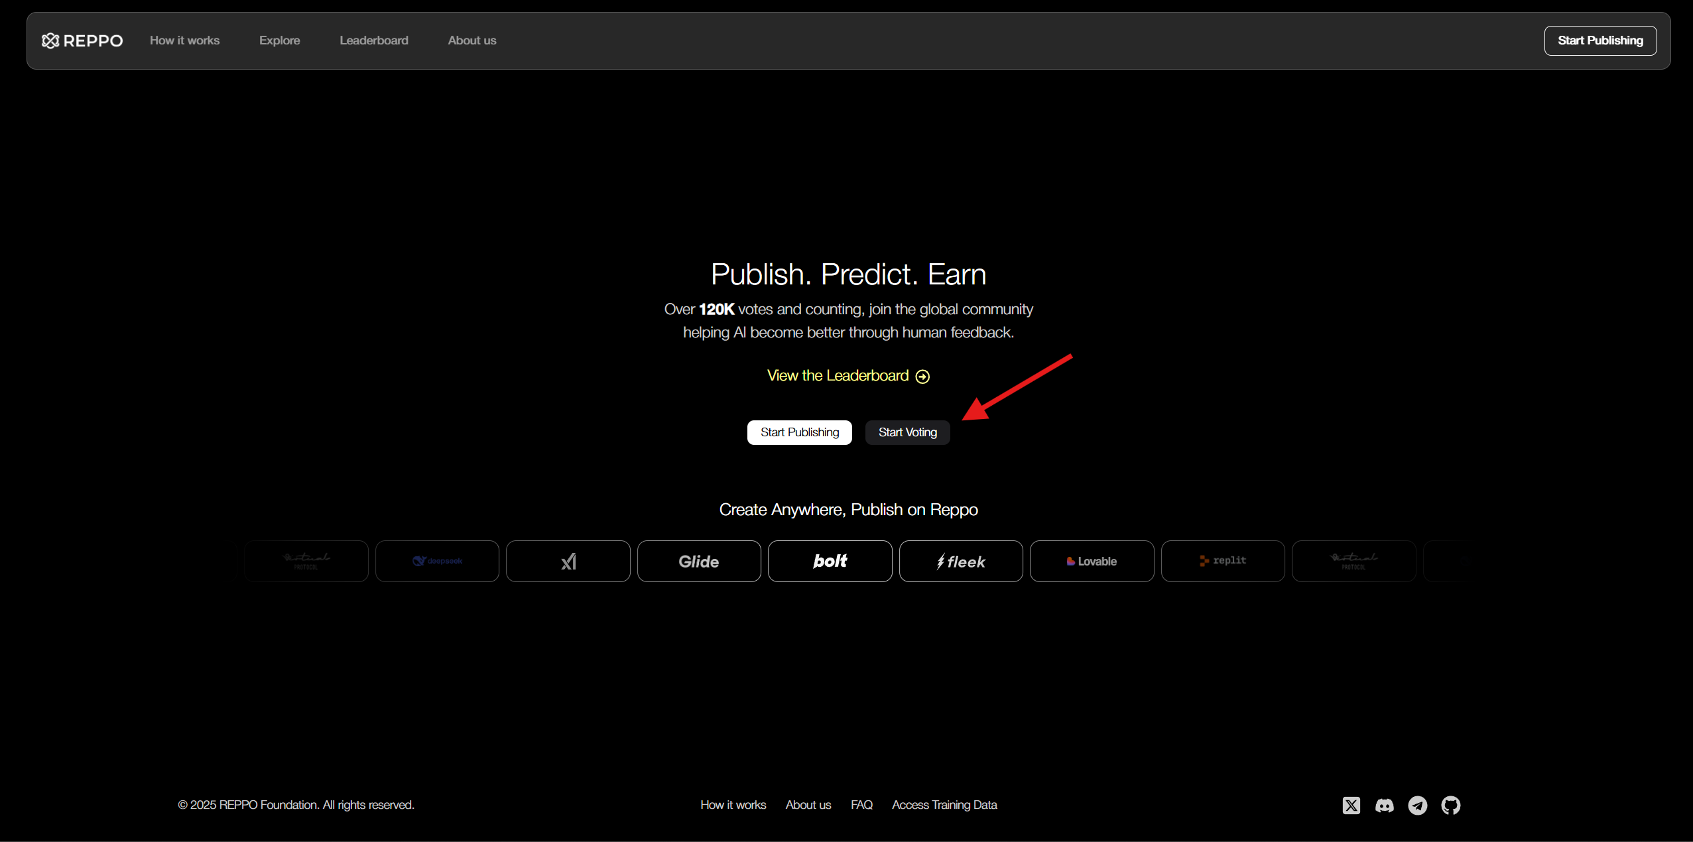The width and height of the screenshot is (1693, 842).
Task: Open the Discord social icon
Action: click(x=1384, y=805)
